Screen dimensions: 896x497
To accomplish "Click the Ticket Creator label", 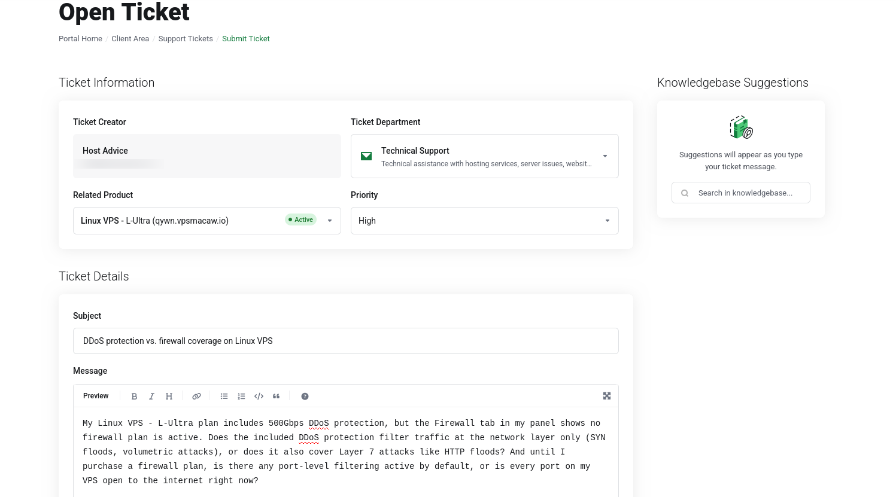I will tap(99, 122).
